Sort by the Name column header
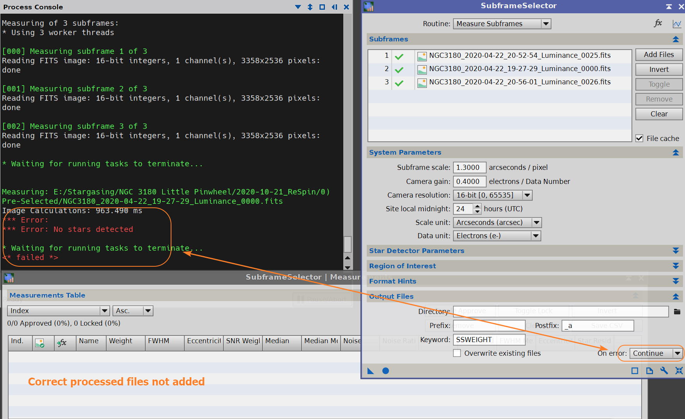This screenshot has height=419, width=685. 91,343
